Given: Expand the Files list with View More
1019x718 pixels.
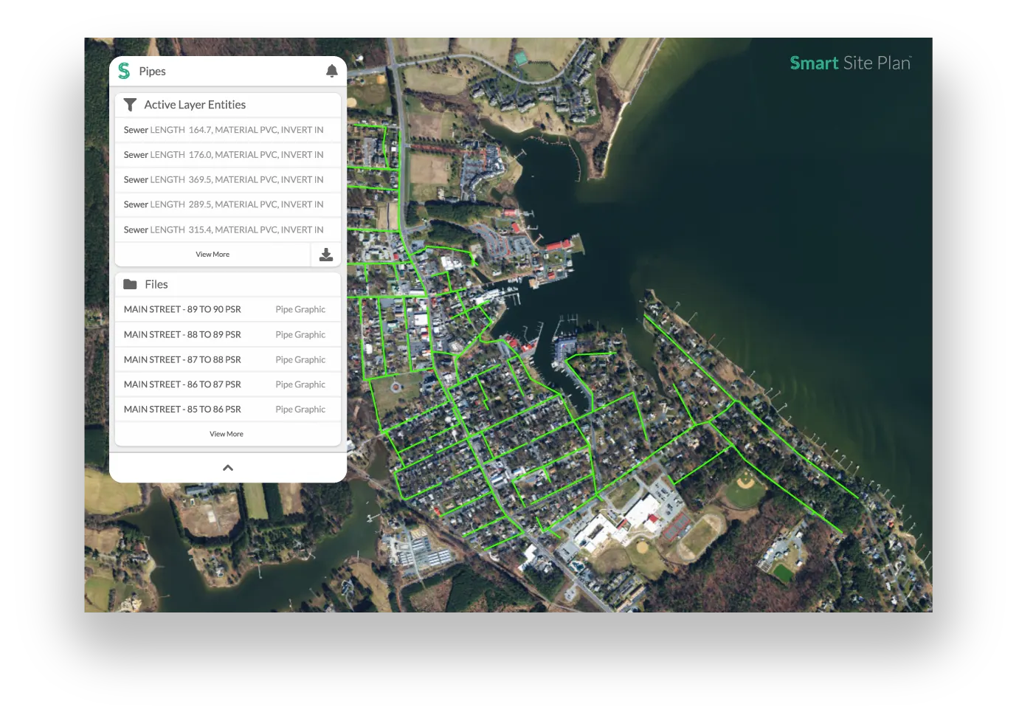Looking at the screenshot, I should pyautogui.click(x=226, y=433).
